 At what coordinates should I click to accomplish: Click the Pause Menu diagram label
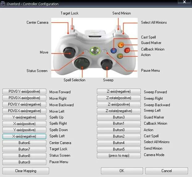150,70
